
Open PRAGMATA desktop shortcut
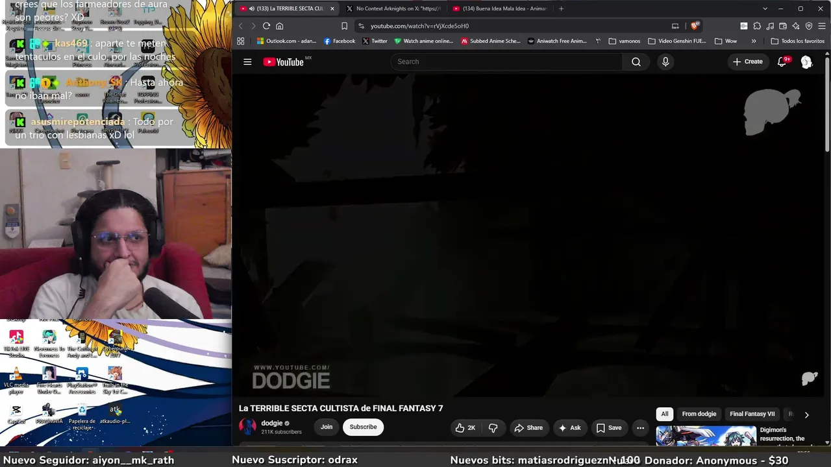tap(49, 414)
